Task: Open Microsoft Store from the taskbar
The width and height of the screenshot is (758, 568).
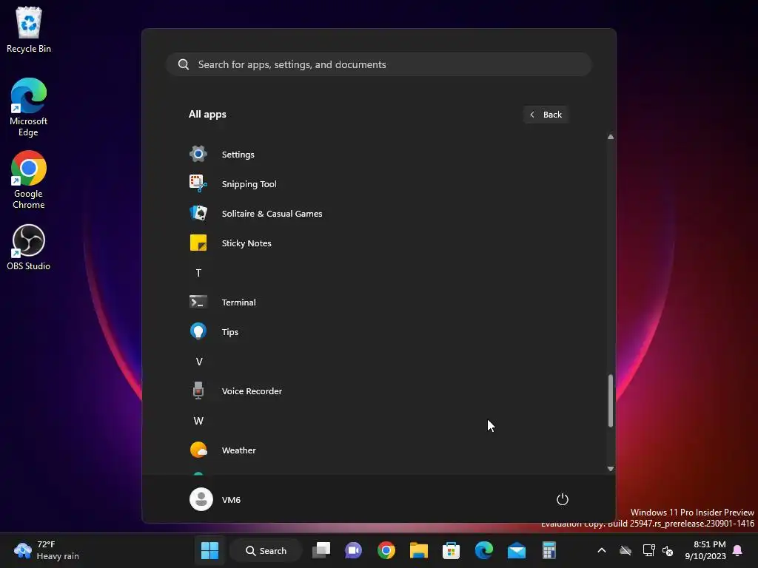Action: click(x=451, y=550)
